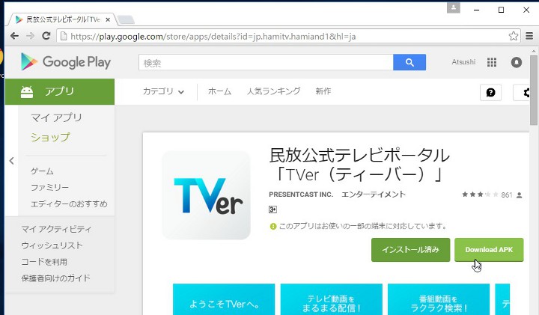
Task: Click the device compatibility info icon
Action: coord(273,227)
